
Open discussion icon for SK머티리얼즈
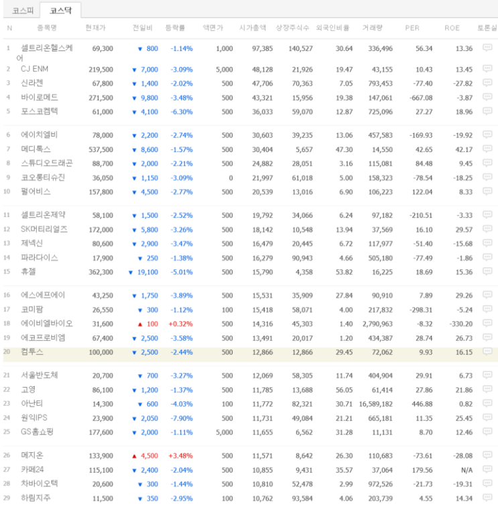487,229
